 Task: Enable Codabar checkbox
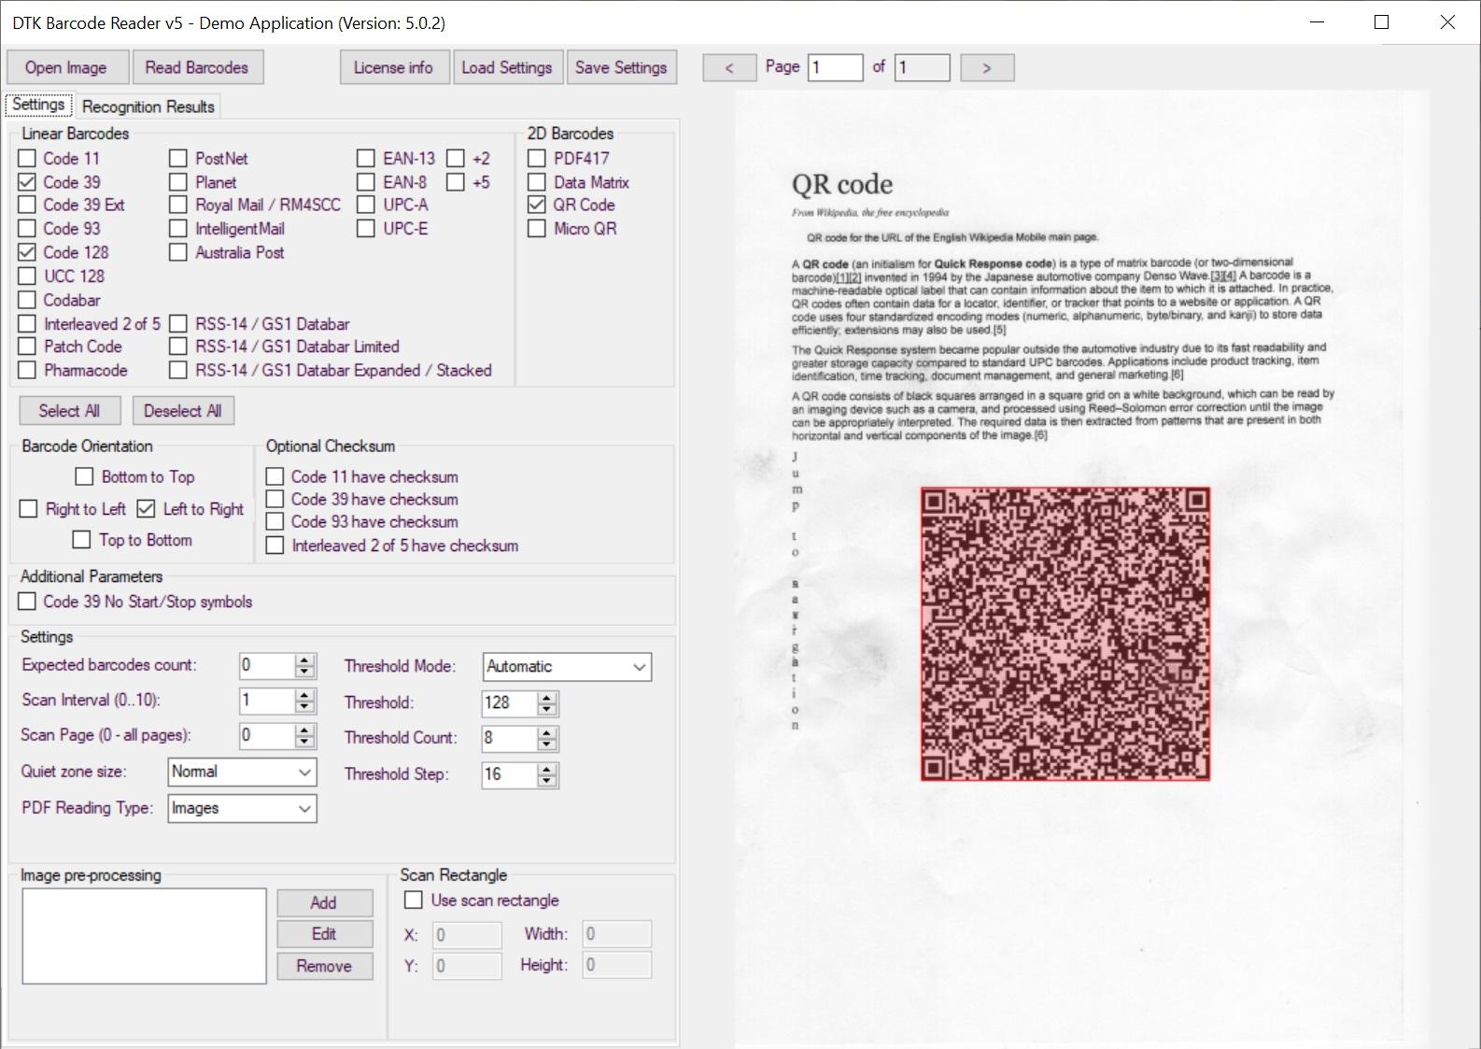[x=27, y=300]
